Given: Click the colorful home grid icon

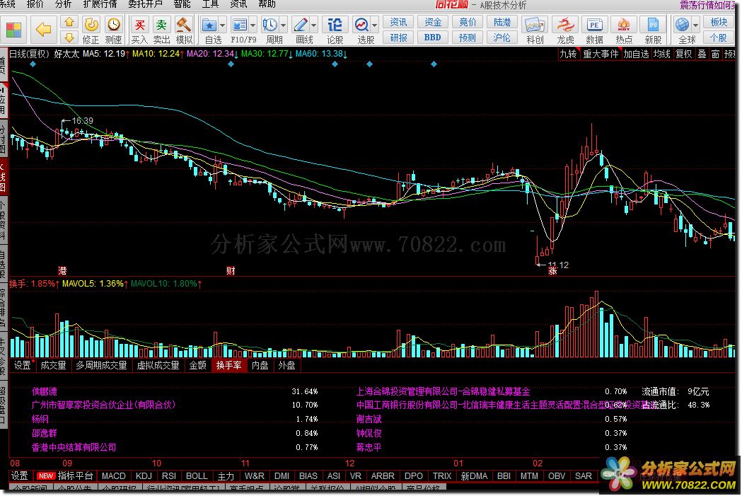Looking at the screenshot, I should pos(13,30).
